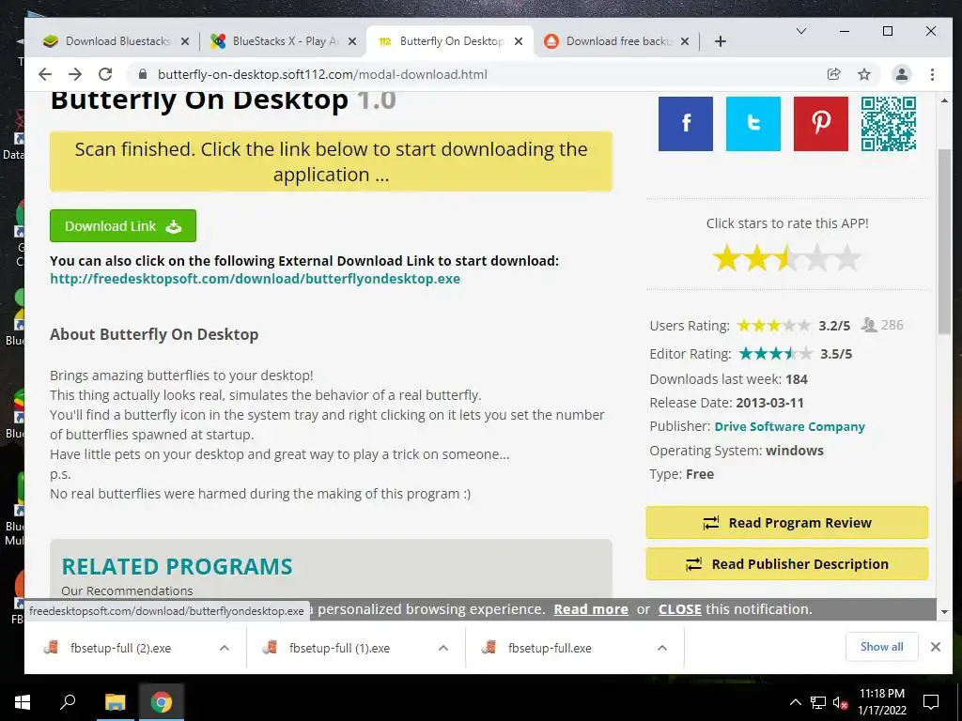Rate the app four stars
The height and width of the screenshot is (721, 962).
click(817, 258)
